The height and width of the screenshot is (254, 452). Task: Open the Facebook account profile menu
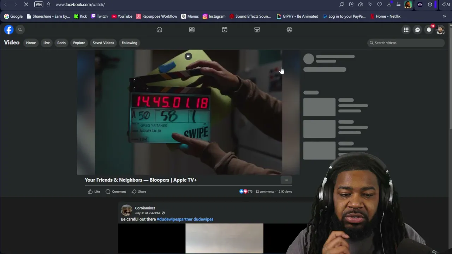click(x=440, y=30)
